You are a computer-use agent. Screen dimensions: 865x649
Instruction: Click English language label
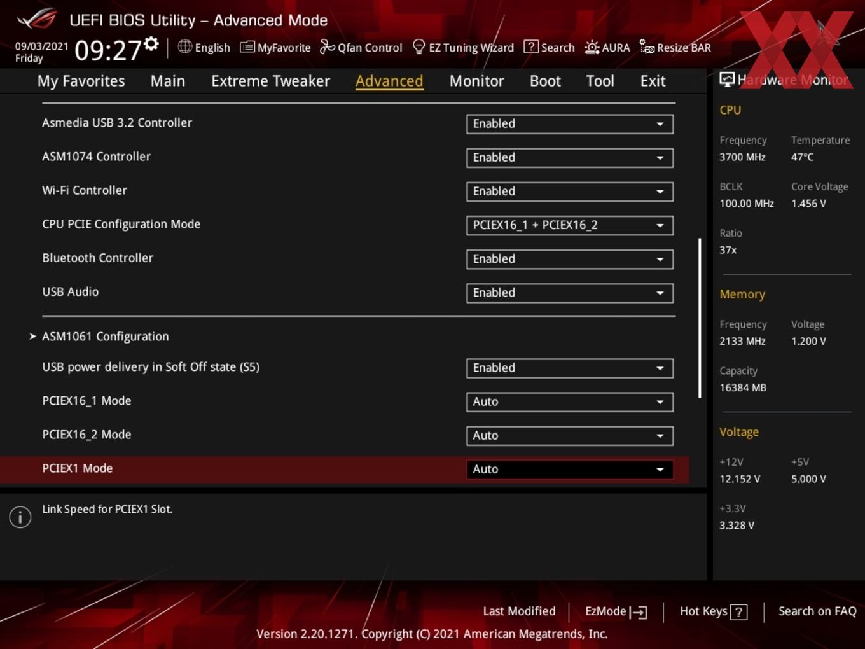(212, 48)
